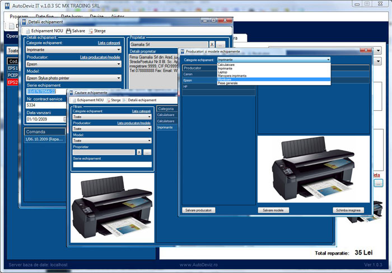Click Echipament NOU in Detalii echipament toolbar
Screen dimensions: 392x273
tap(44, 31)
